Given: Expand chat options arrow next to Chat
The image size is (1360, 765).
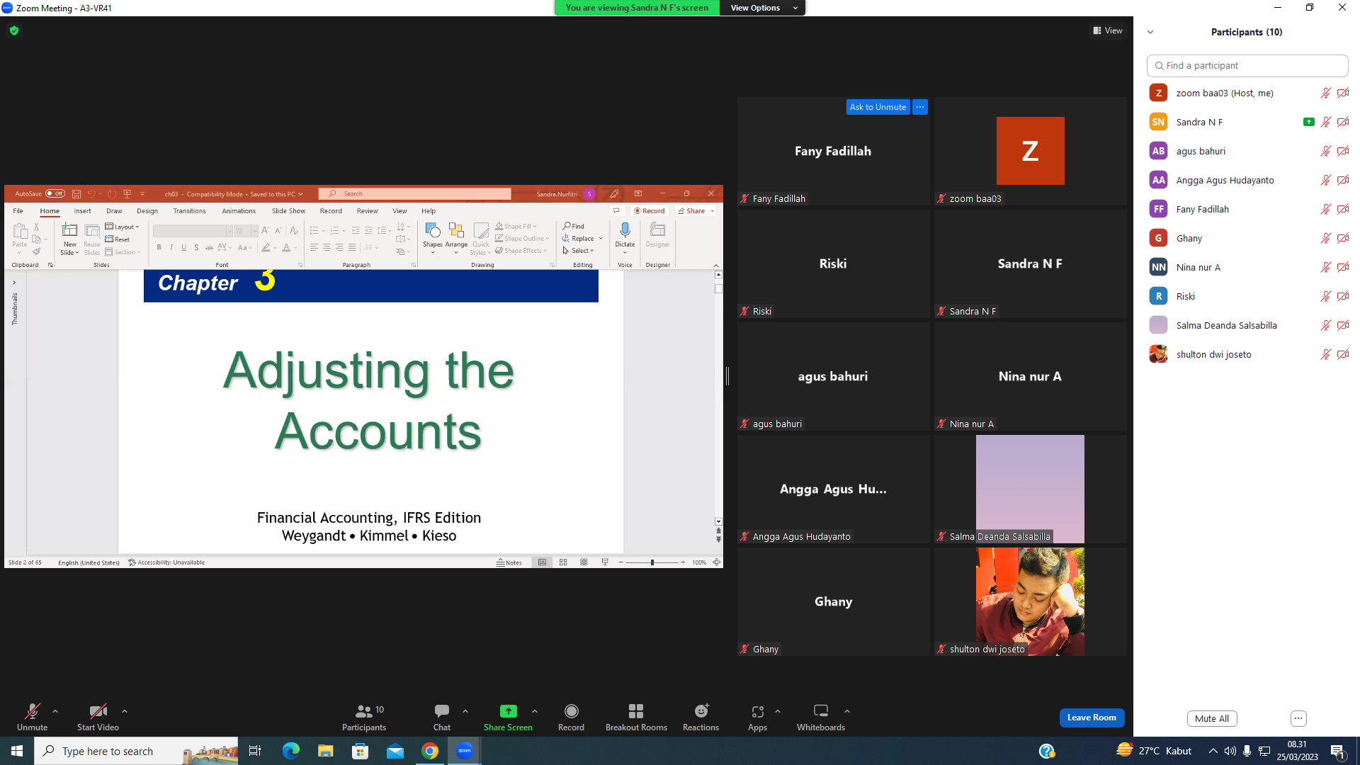Looking at the screenshot, I should (x=465, y=711).
